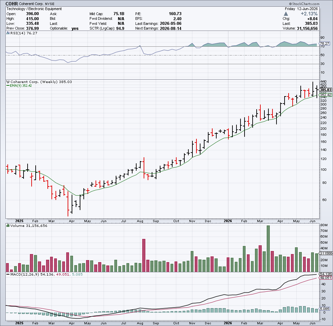Click the header Volume 31,156,656 value

[x=307, y=29]
